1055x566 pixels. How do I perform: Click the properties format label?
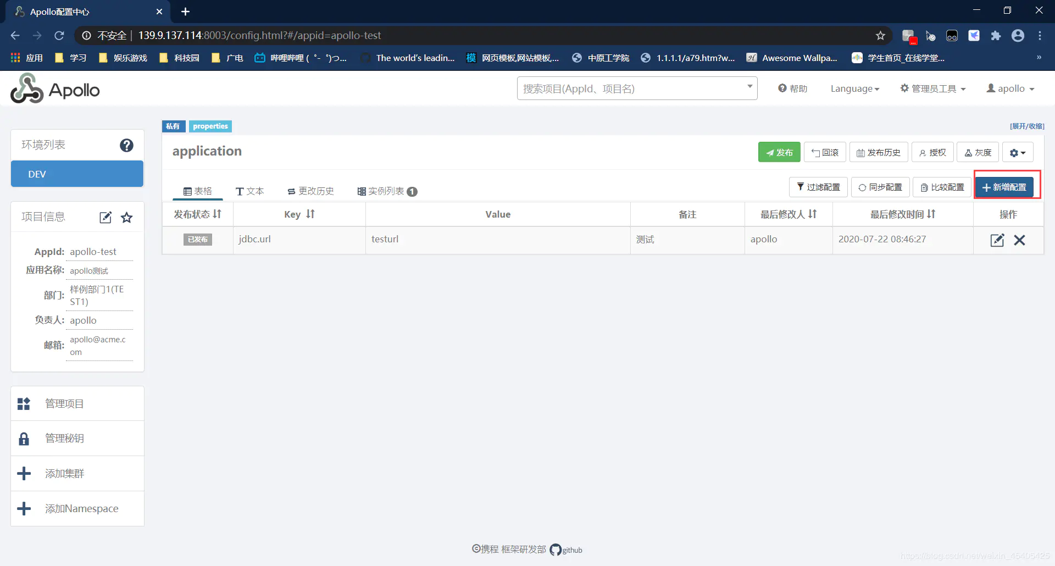210,126
